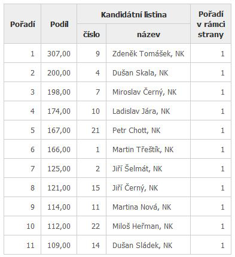Screen dimensions: 235x257
Task: Select Zdeněk Tomášek, NK cell
Action: coord(148,53)
